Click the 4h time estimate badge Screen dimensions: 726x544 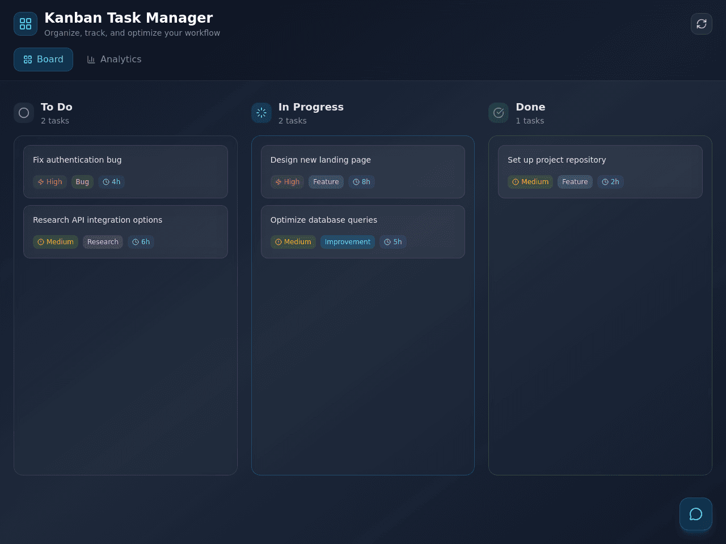112,182
